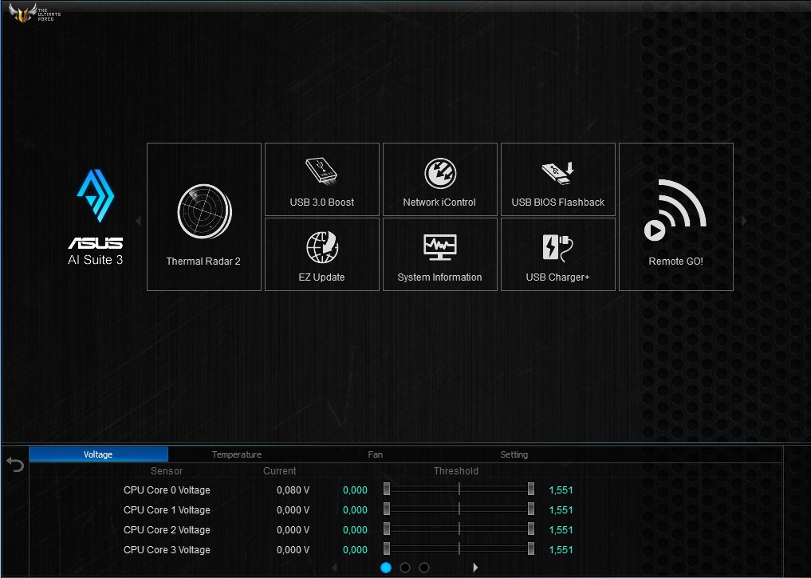Open System Information
This screenshot has width=811, height=578.
439,254
